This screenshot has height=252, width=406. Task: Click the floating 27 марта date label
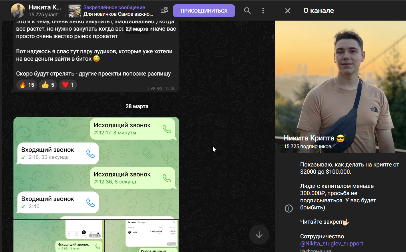[x=137, y=29]
